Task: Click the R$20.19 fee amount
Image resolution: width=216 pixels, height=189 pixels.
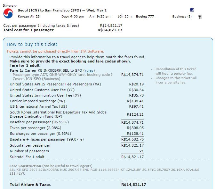Action: pyautogui.click(x=136, y=84)
